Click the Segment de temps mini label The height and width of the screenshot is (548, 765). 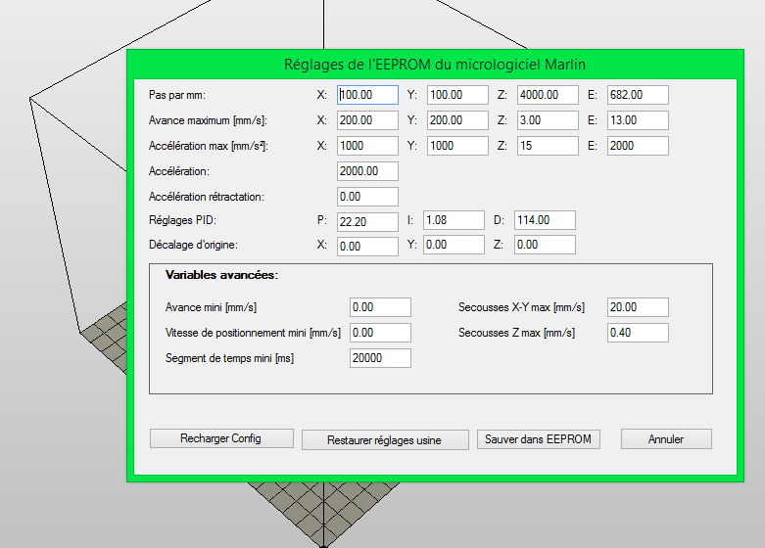[229, 358]
